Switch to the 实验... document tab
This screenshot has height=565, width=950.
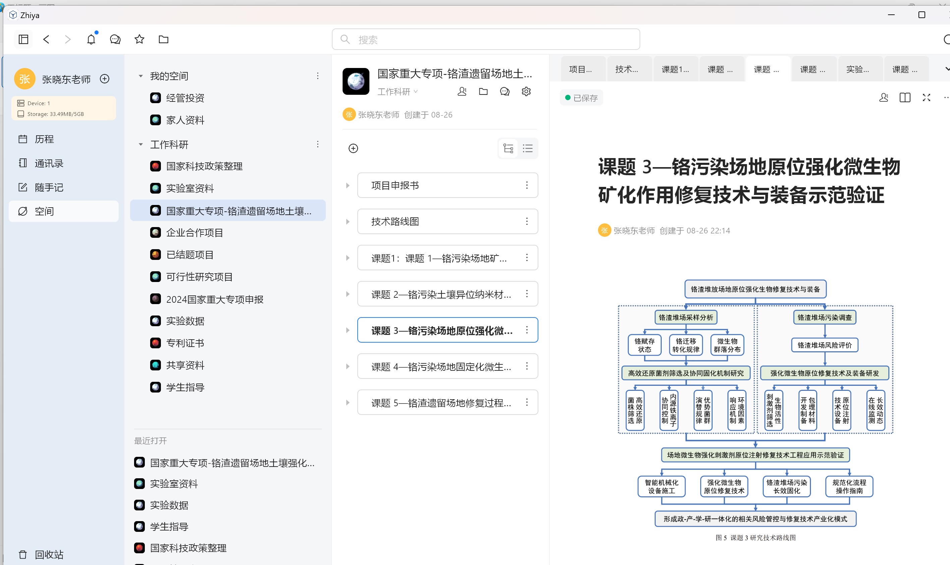(x=858, y=69)
